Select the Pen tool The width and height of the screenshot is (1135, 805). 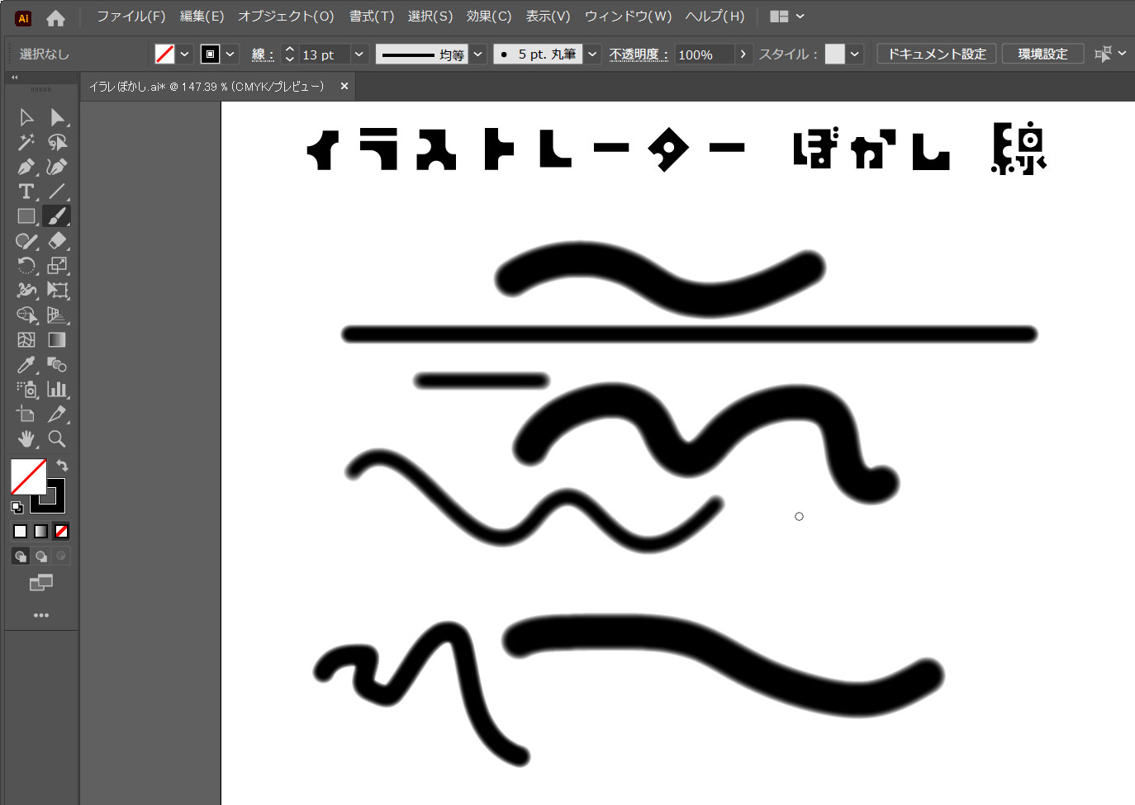pyautogui.click(x=26, y=167)
